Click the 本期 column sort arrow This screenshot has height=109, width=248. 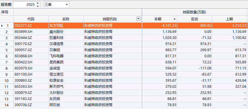174,19
